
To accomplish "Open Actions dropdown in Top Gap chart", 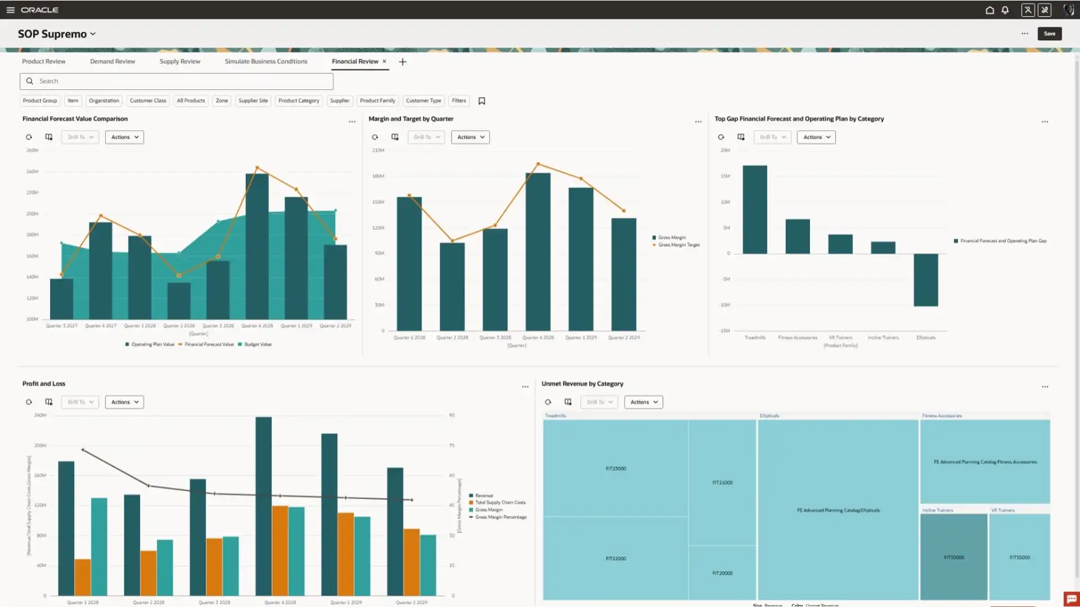I will coord(816,137).
